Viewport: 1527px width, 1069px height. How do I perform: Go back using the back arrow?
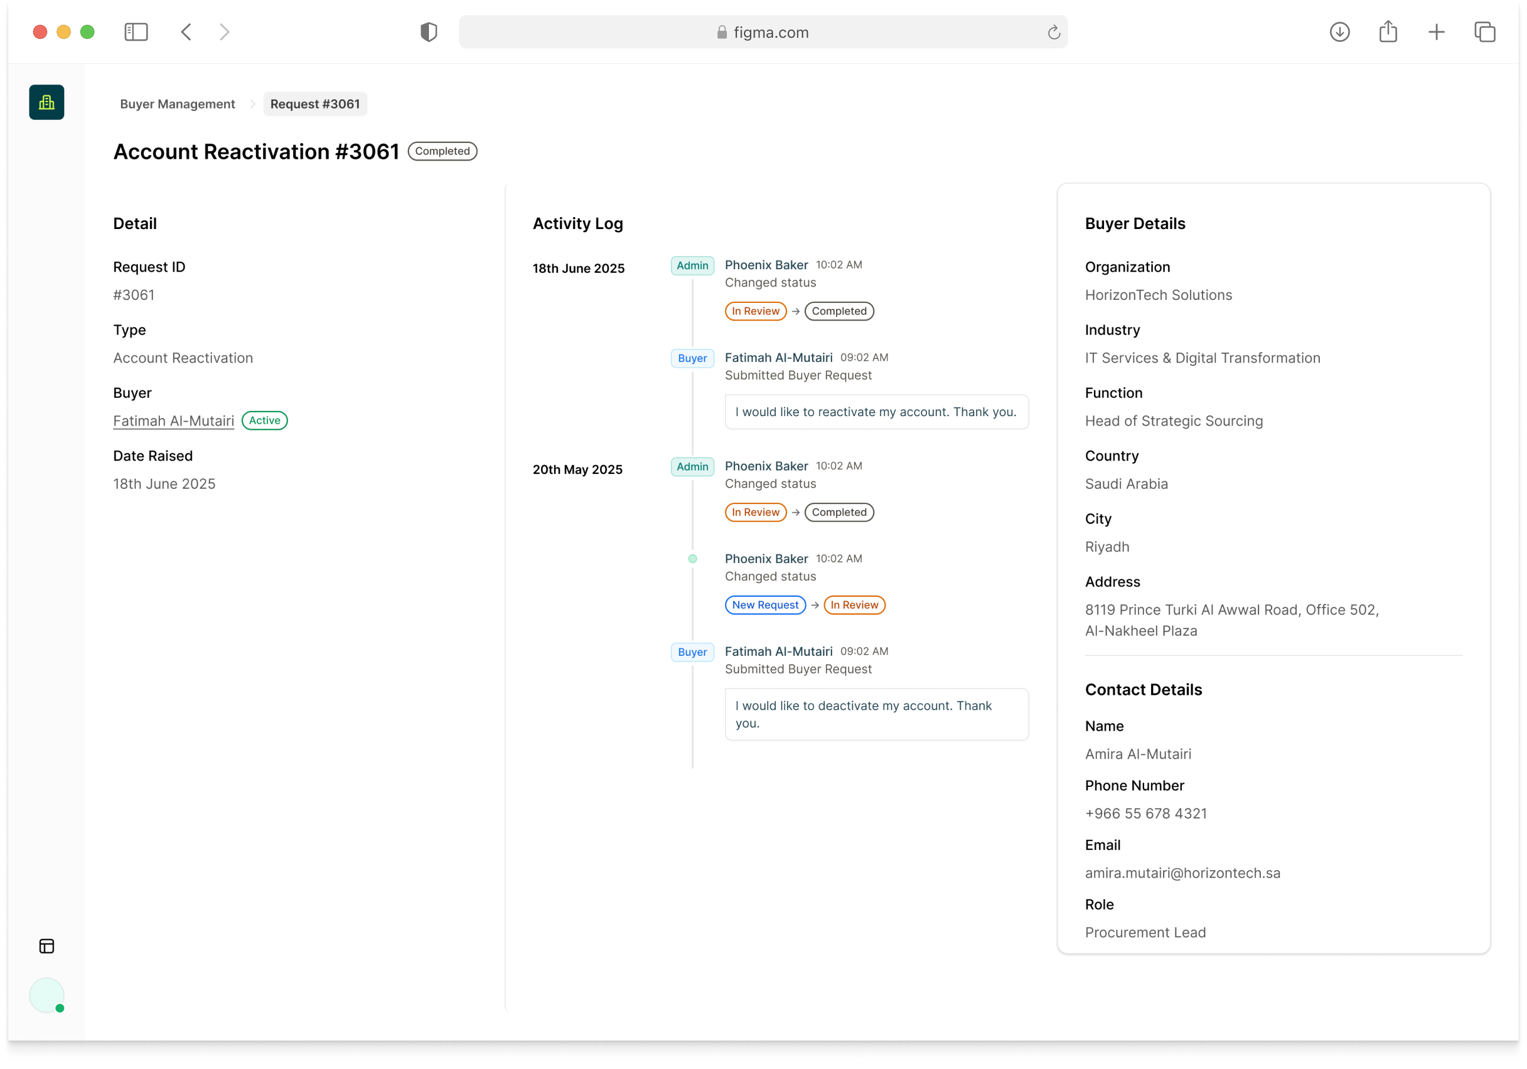coord(186,31)
